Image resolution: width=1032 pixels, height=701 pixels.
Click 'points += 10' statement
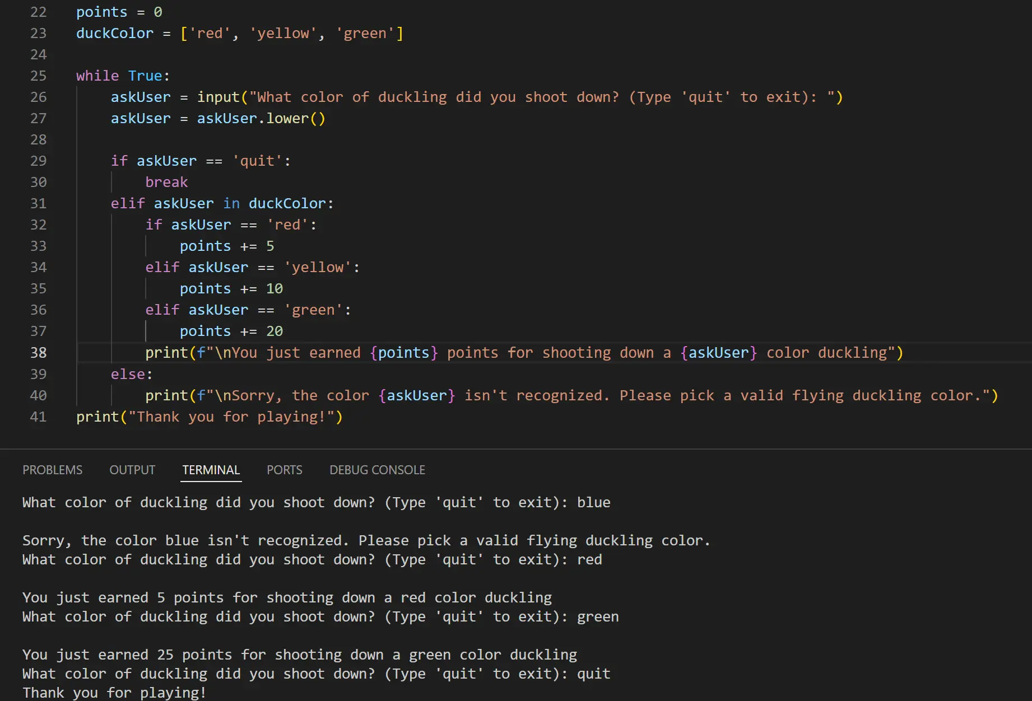231,288
